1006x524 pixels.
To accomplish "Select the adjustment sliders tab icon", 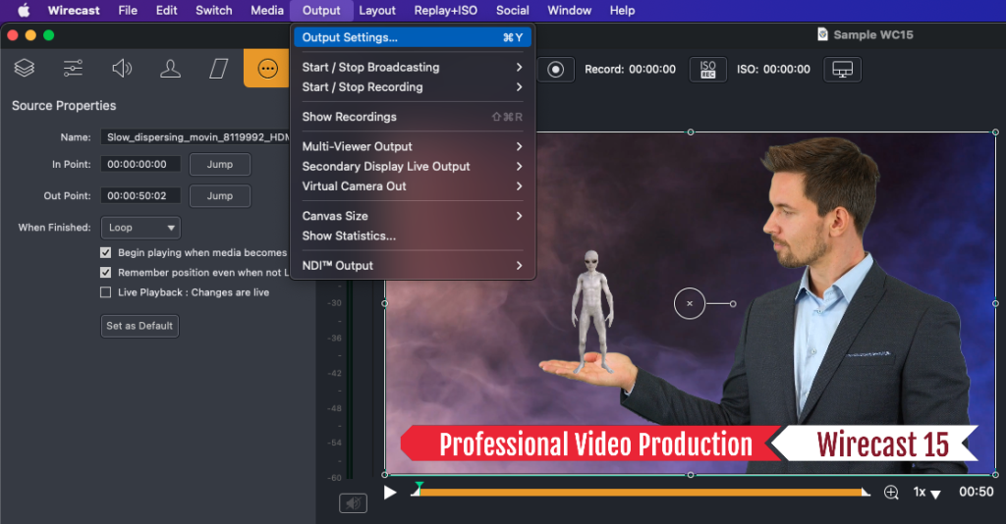I will [73, 68].
